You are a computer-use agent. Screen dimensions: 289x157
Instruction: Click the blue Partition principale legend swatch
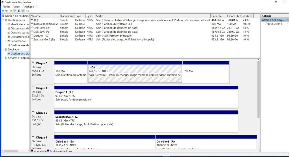pyautogui.click(x=48, y=151)
